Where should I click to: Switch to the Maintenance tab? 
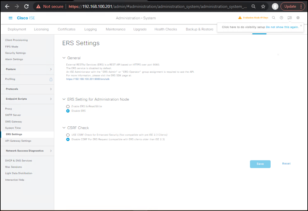116,29
